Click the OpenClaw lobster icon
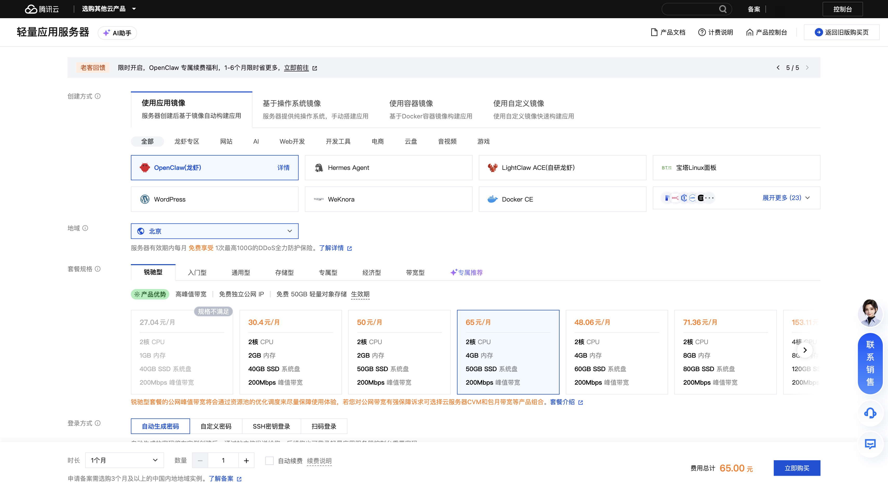The width and height of the screenshot is (888, 494). [145, 168]
